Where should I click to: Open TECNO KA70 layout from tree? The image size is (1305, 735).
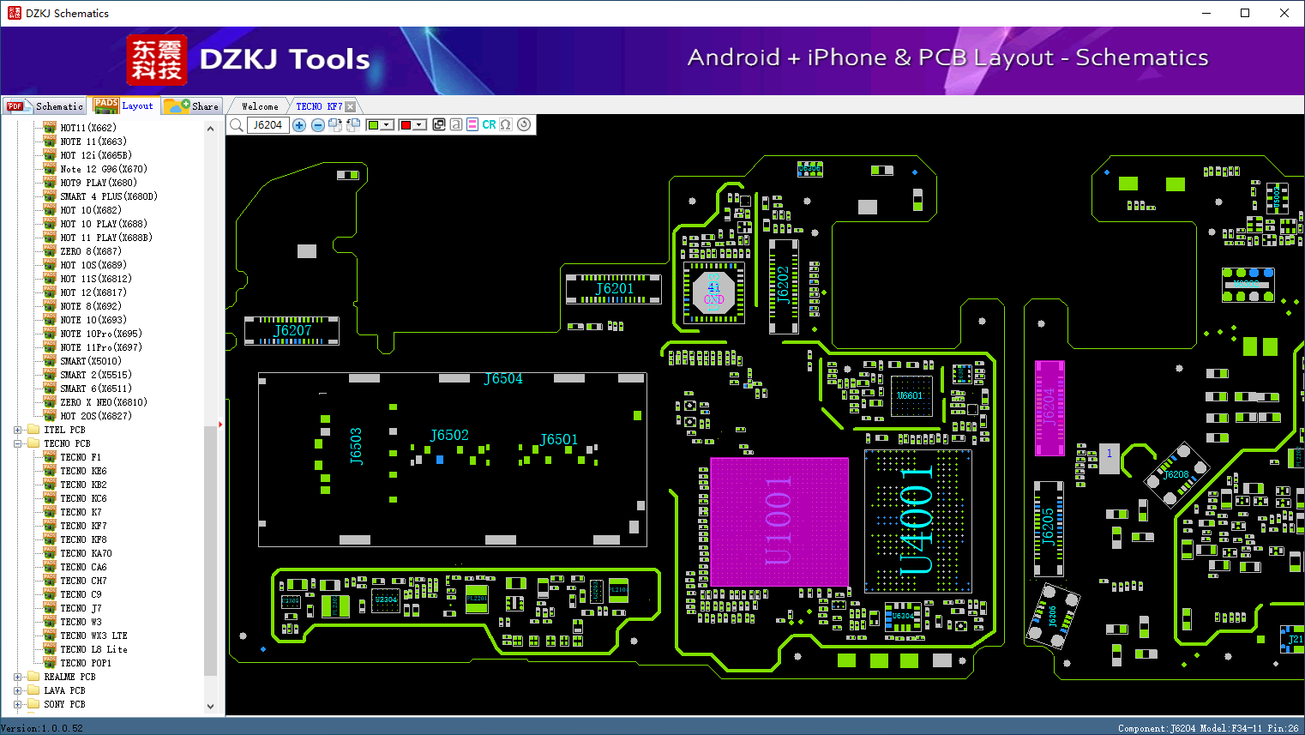[86, 553]
